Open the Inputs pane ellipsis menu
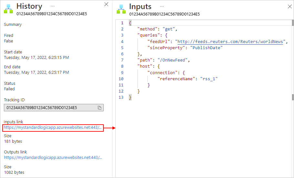 [162, 6]
